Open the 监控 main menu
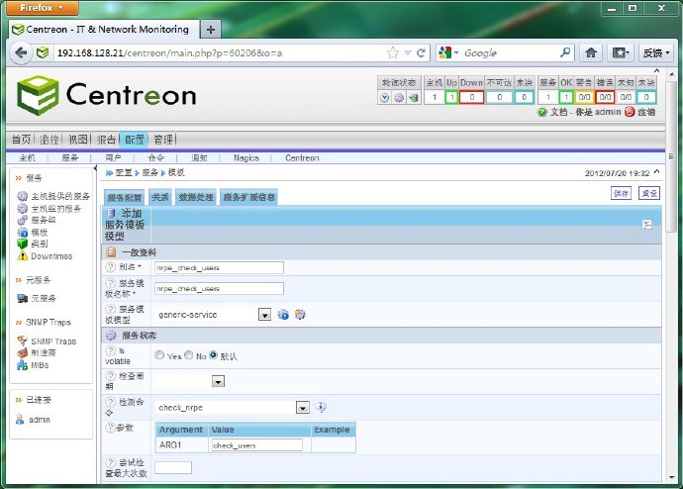 click(49, 140)
